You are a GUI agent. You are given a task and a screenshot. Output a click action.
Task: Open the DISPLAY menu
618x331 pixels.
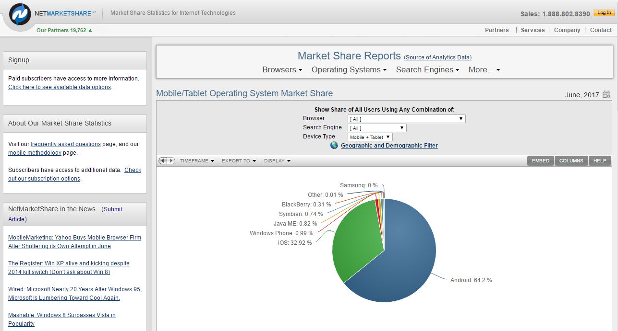click(x=277, y=161)
